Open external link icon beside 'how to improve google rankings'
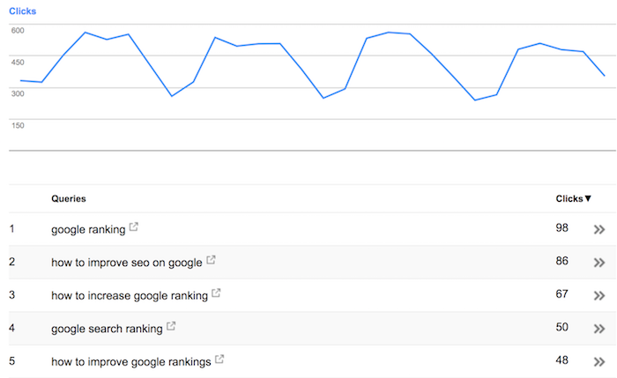 (219, 359)
